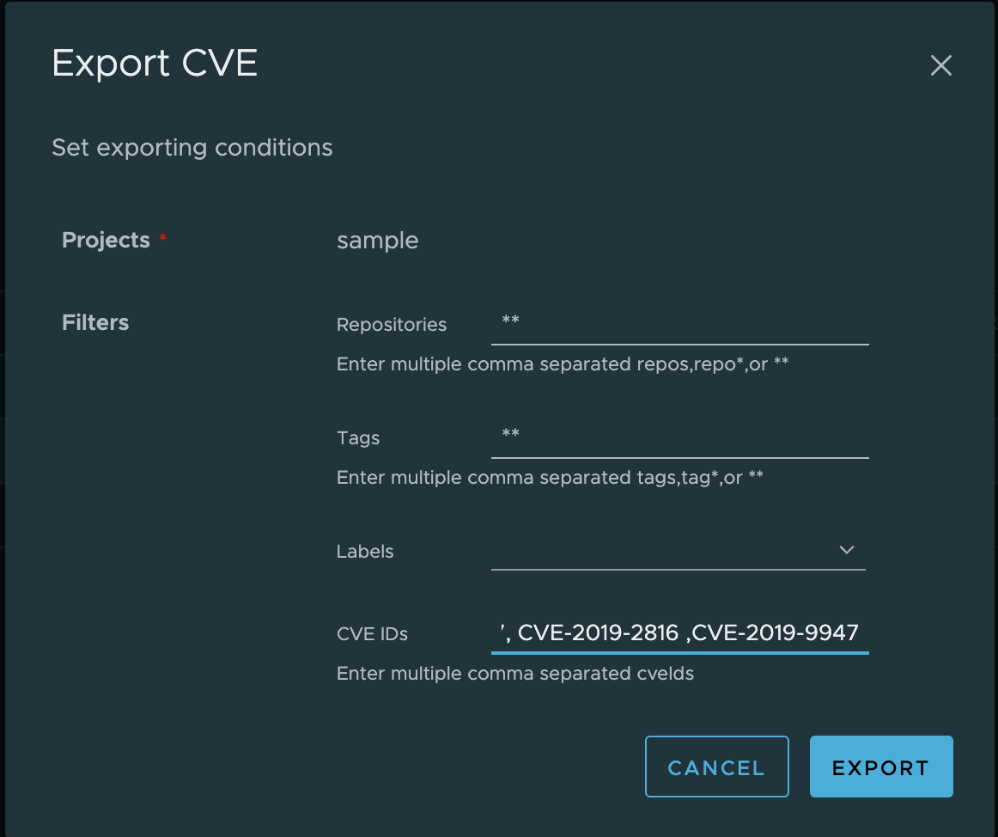The height and width of the screenshot is (837, 998).
Task: Click the Export button
Action: coord(881,766)
